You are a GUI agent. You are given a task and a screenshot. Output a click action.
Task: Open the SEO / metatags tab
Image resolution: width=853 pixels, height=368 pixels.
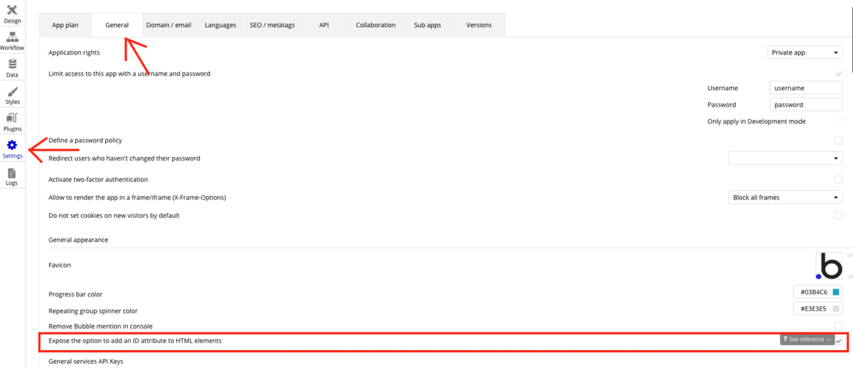pos(272,25)
